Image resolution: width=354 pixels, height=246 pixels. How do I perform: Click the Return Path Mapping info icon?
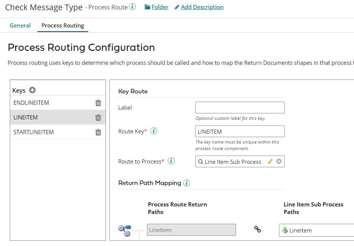187,183
